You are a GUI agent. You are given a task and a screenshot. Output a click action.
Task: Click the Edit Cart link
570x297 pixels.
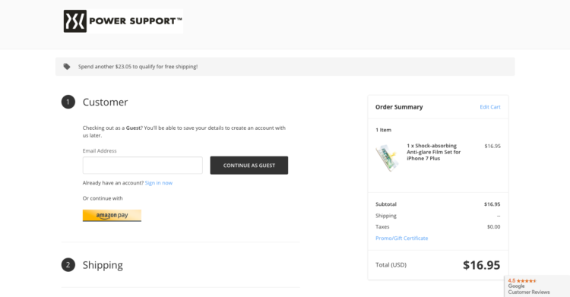pyautogui.click(x=490, y=107)
